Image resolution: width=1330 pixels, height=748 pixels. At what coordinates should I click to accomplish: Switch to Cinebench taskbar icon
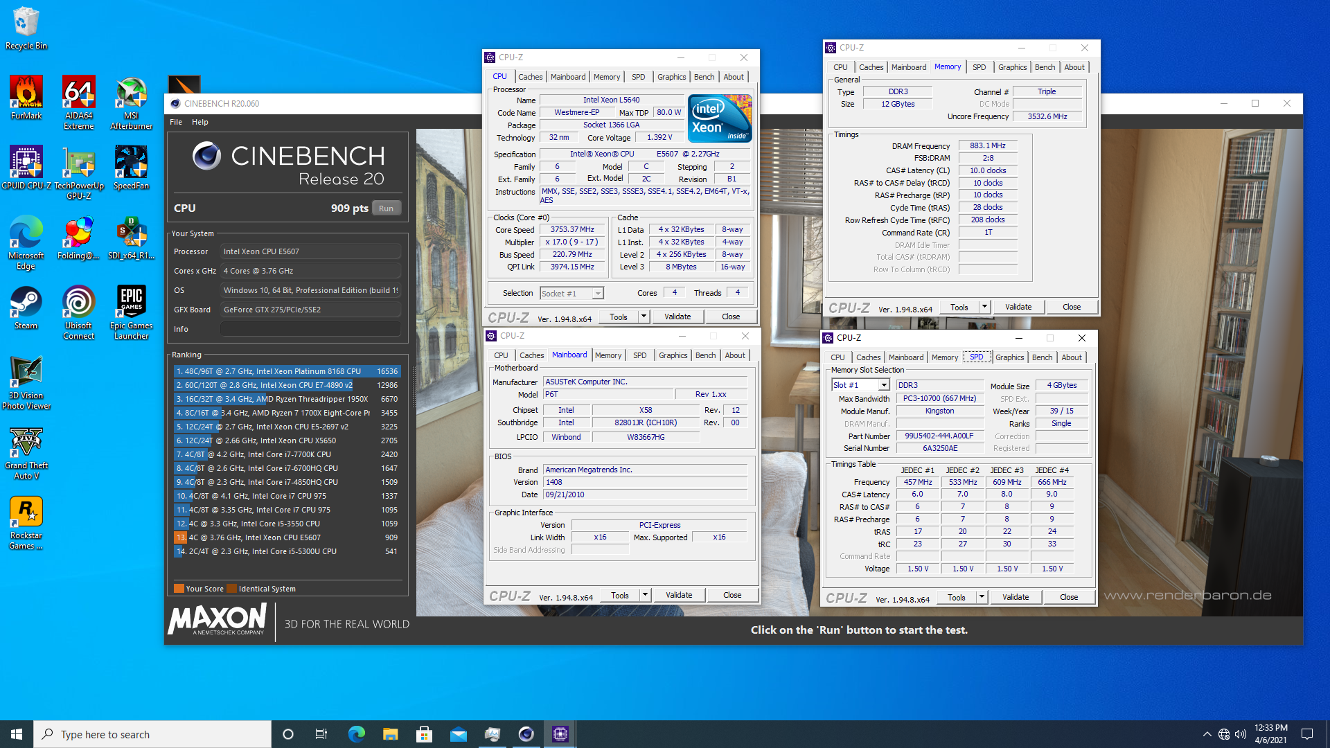tap(526, 734)
